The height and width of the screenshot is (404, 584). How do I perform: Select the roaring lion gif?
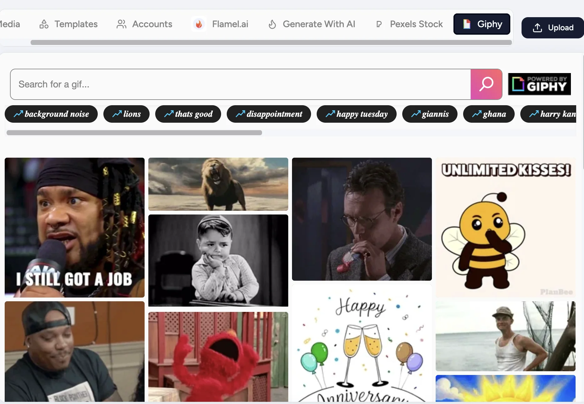click(x=218, y=184)
